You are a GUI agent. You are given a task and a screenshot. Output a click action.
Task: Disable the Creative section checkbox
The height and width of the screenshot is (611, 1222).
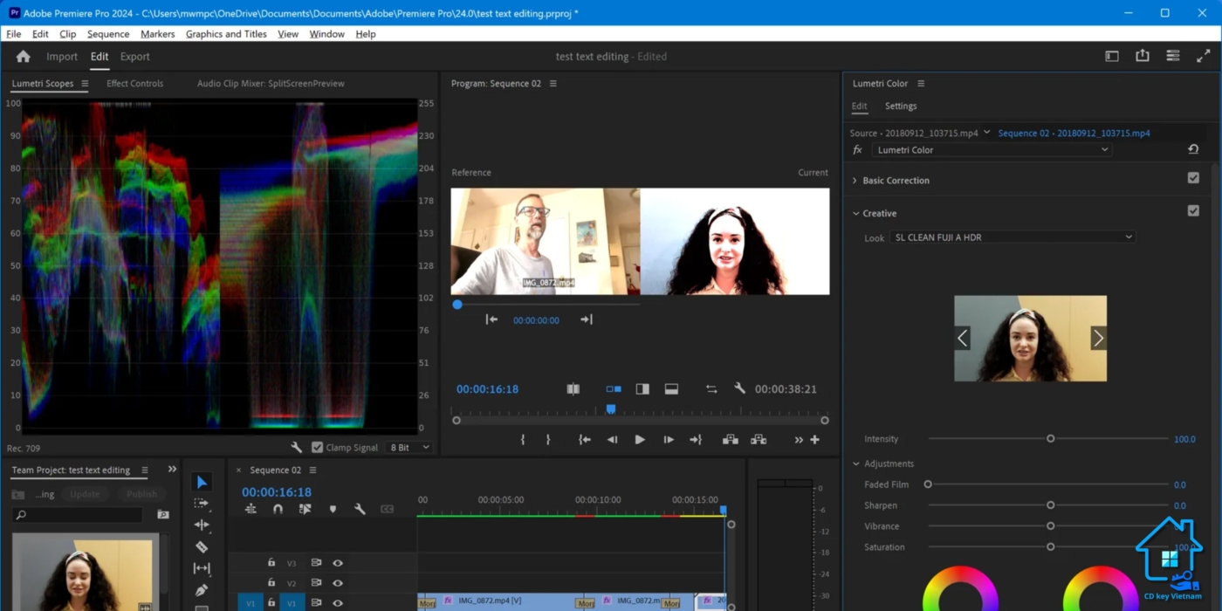click(1193, 210)
